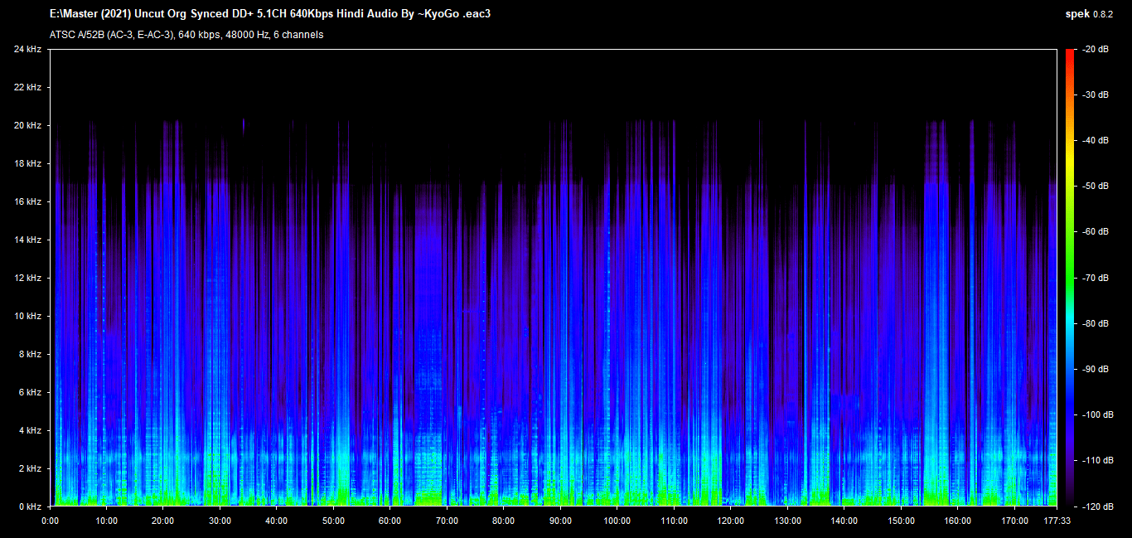Click the 60:00 time axis label
1132x538 pixels.
390,521
